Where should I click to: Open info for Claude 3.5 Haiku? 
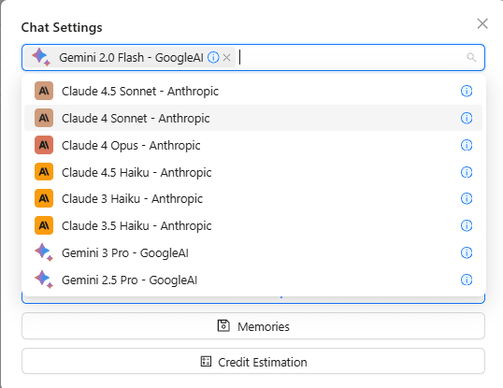467,225
